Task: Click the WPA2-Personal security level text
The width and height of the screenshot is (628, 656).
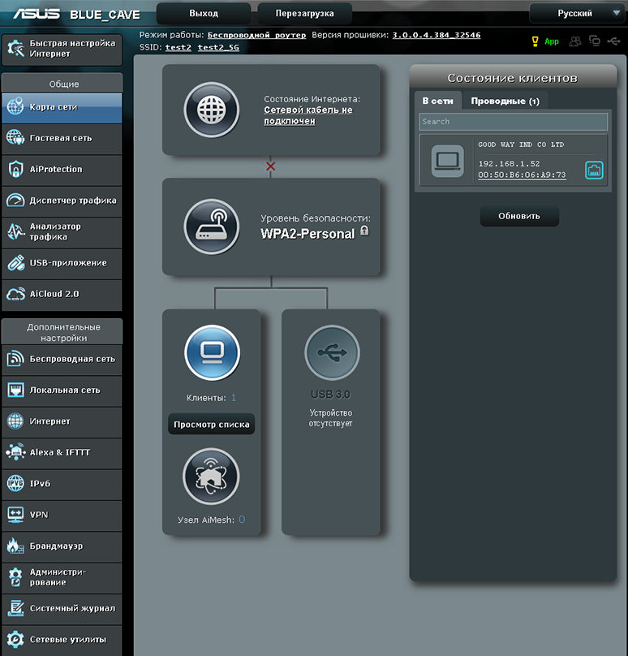Action: [x=308, y=234]
